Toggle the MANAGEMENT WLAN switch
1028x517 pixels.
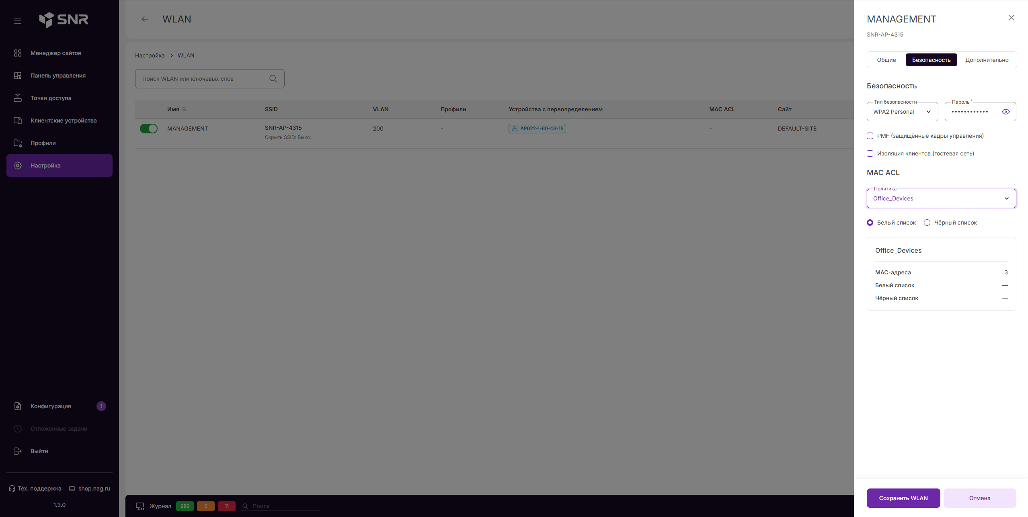tap(149, 129)
